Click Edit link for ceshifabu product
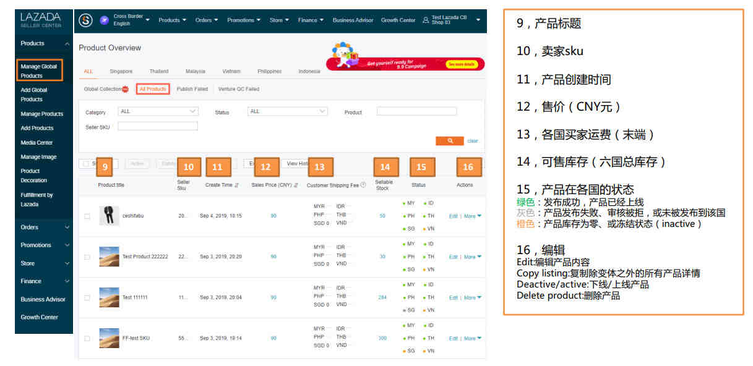This screenshot has height=366, width=753. [453, 216]
